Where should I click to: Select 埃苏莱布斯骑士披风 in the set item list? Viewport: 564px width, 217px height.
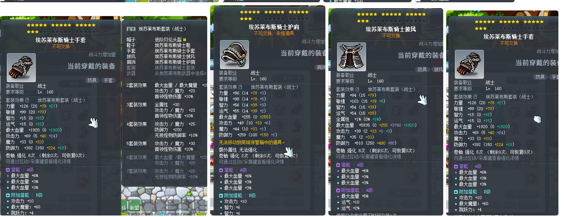pos(175,56)
